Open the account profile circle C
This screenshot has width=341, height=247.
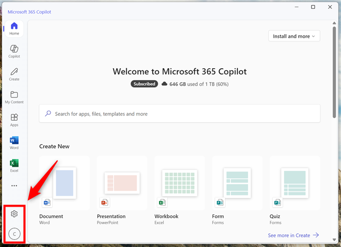(14, 234)
